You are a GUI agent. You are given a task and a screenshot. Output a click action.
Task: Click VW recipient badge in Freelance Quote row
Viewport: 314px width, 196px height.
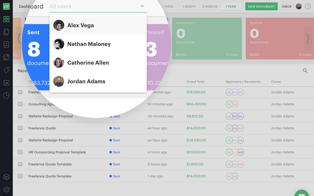[x=234, y=128]
